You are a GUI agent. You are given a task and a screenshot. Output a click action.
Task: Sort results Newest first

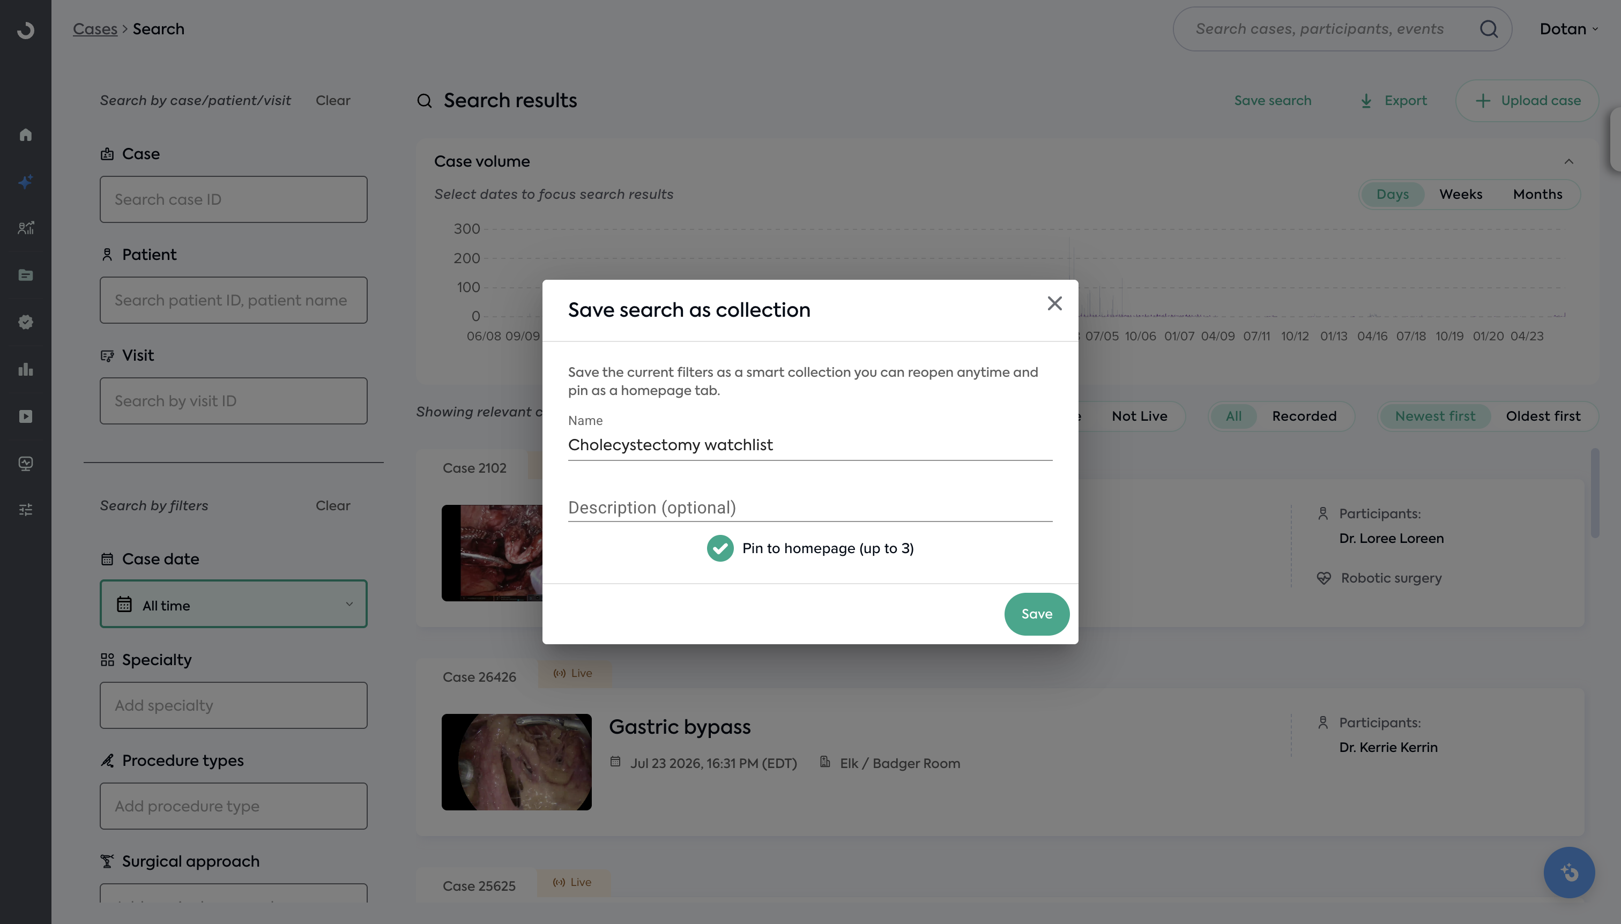pos(1434,416)
